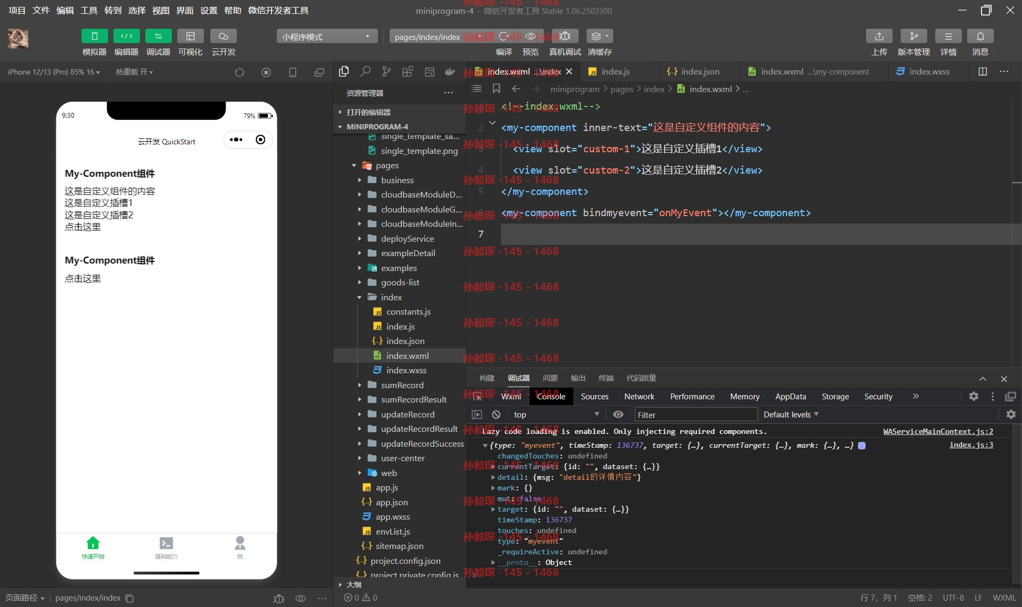
Task: Open the Search icon in sidebar
Action: point(365,71)
